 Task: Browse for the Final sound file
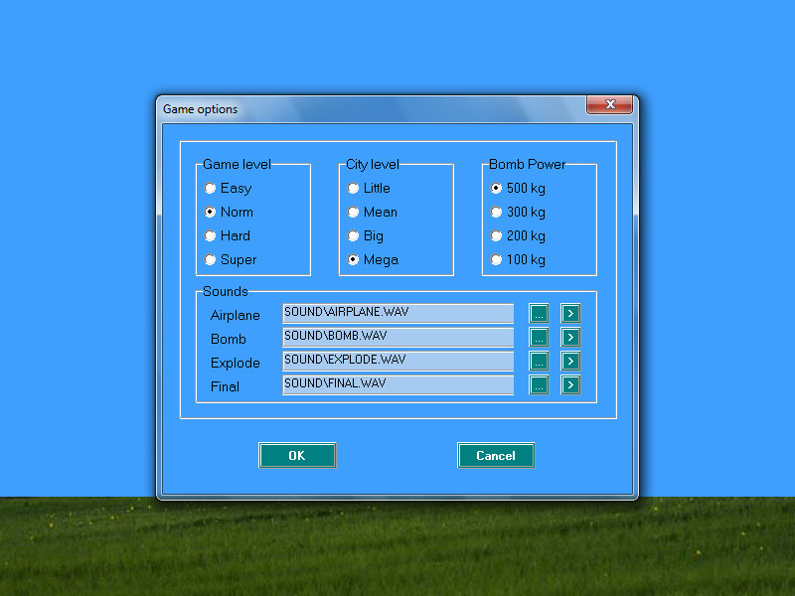click(x=539, y=384)
